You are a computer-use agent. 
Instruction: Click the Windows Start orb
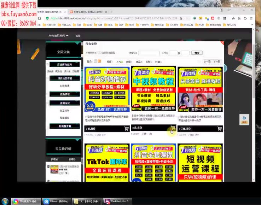[x=5, y=201]
